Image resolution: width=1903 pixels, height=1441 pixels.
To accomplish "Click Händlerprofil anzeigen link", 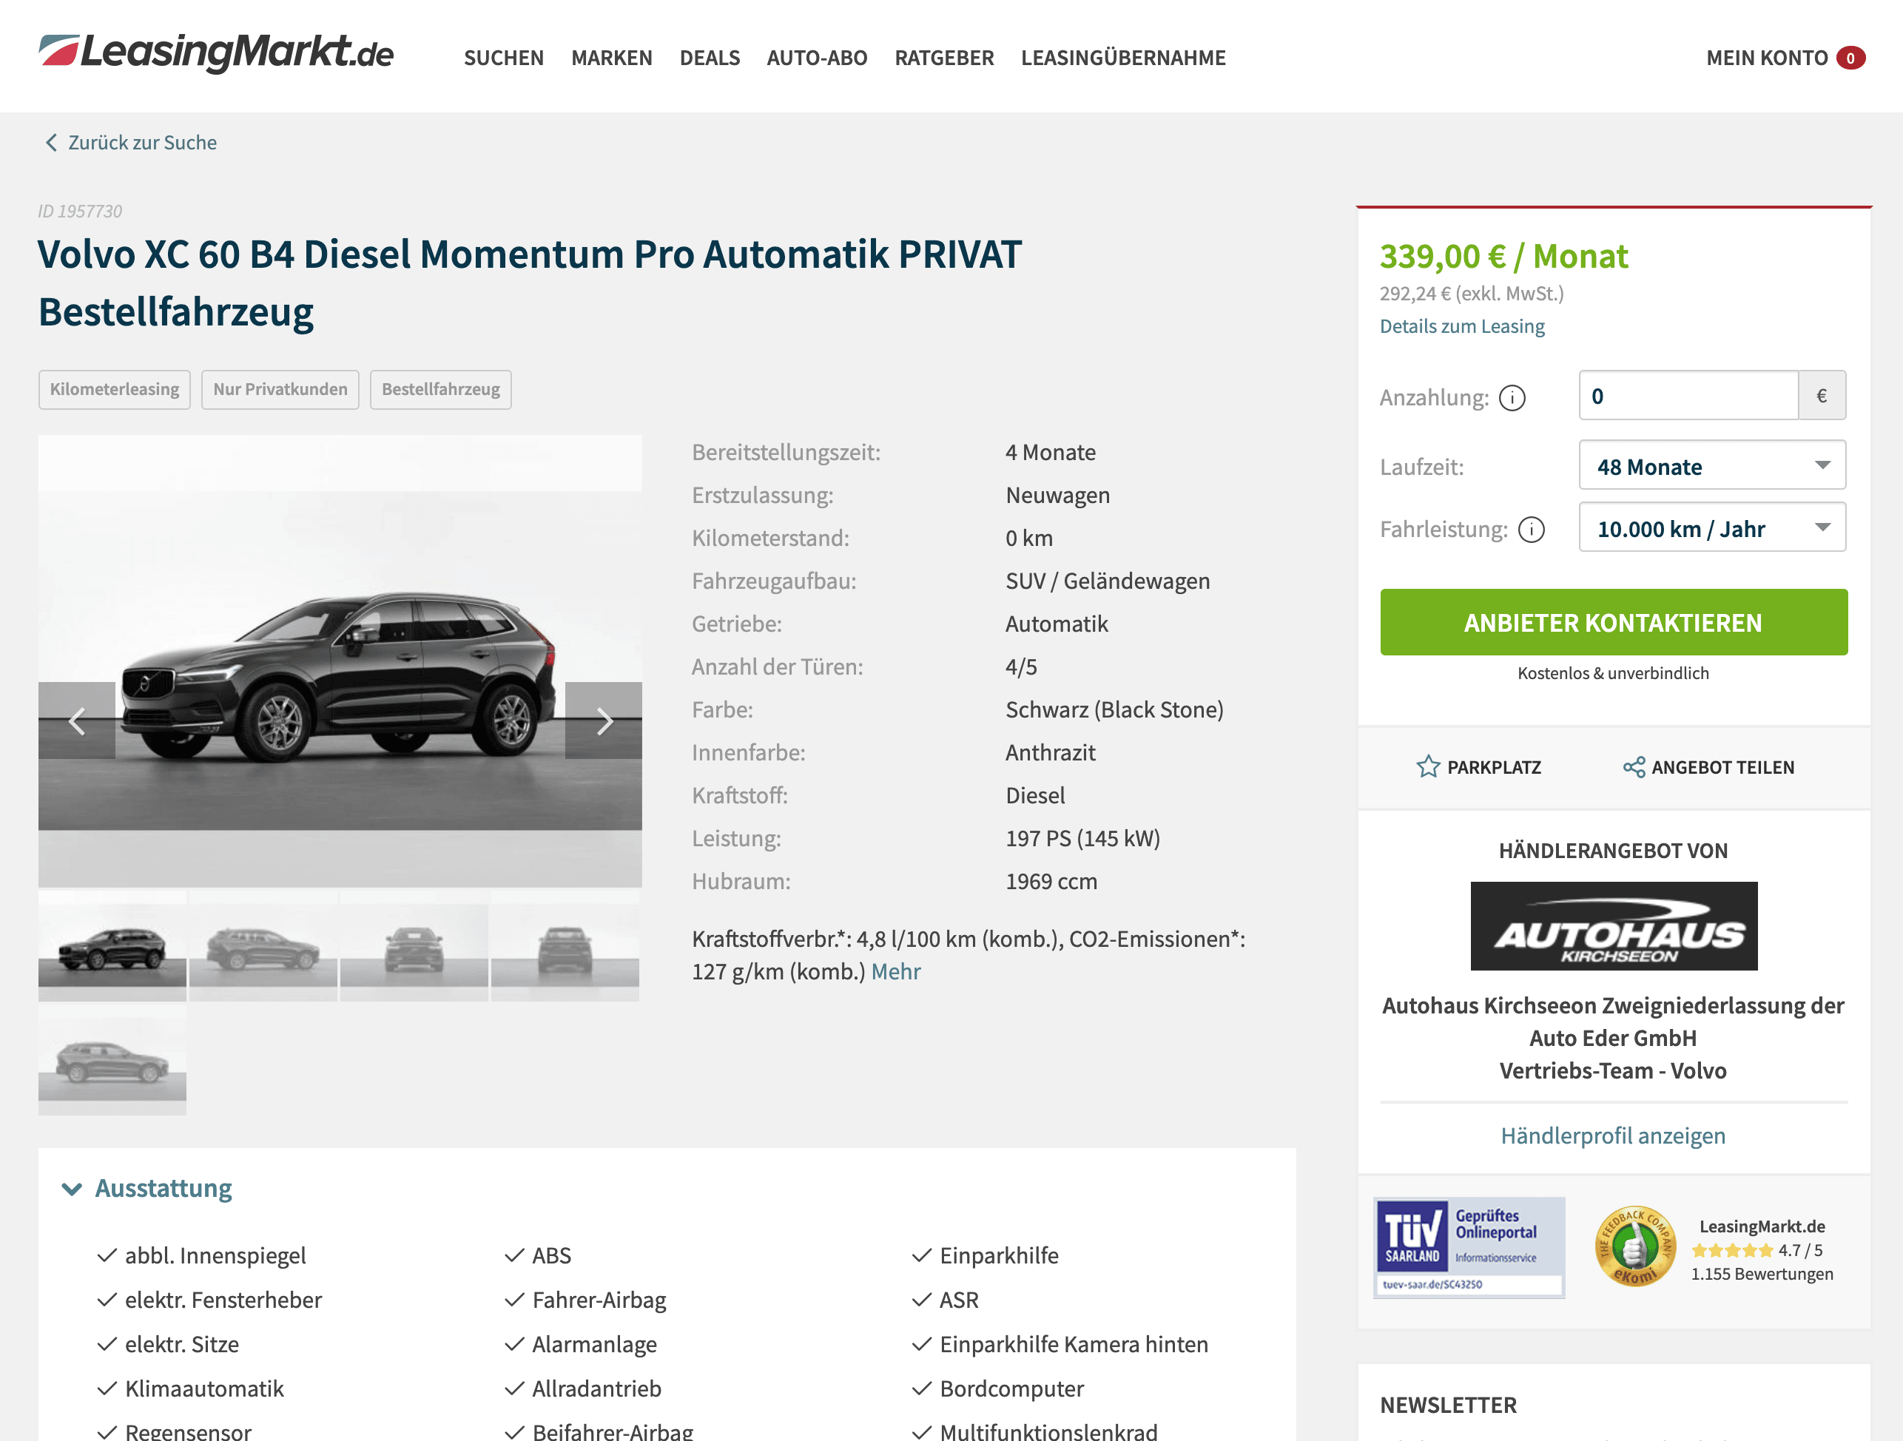I will [x=1613, y=1135].
